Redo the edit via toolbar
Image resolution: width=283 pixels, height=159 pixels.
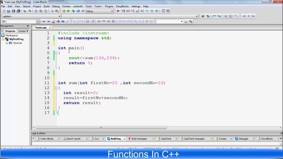[x=30, y=11]
